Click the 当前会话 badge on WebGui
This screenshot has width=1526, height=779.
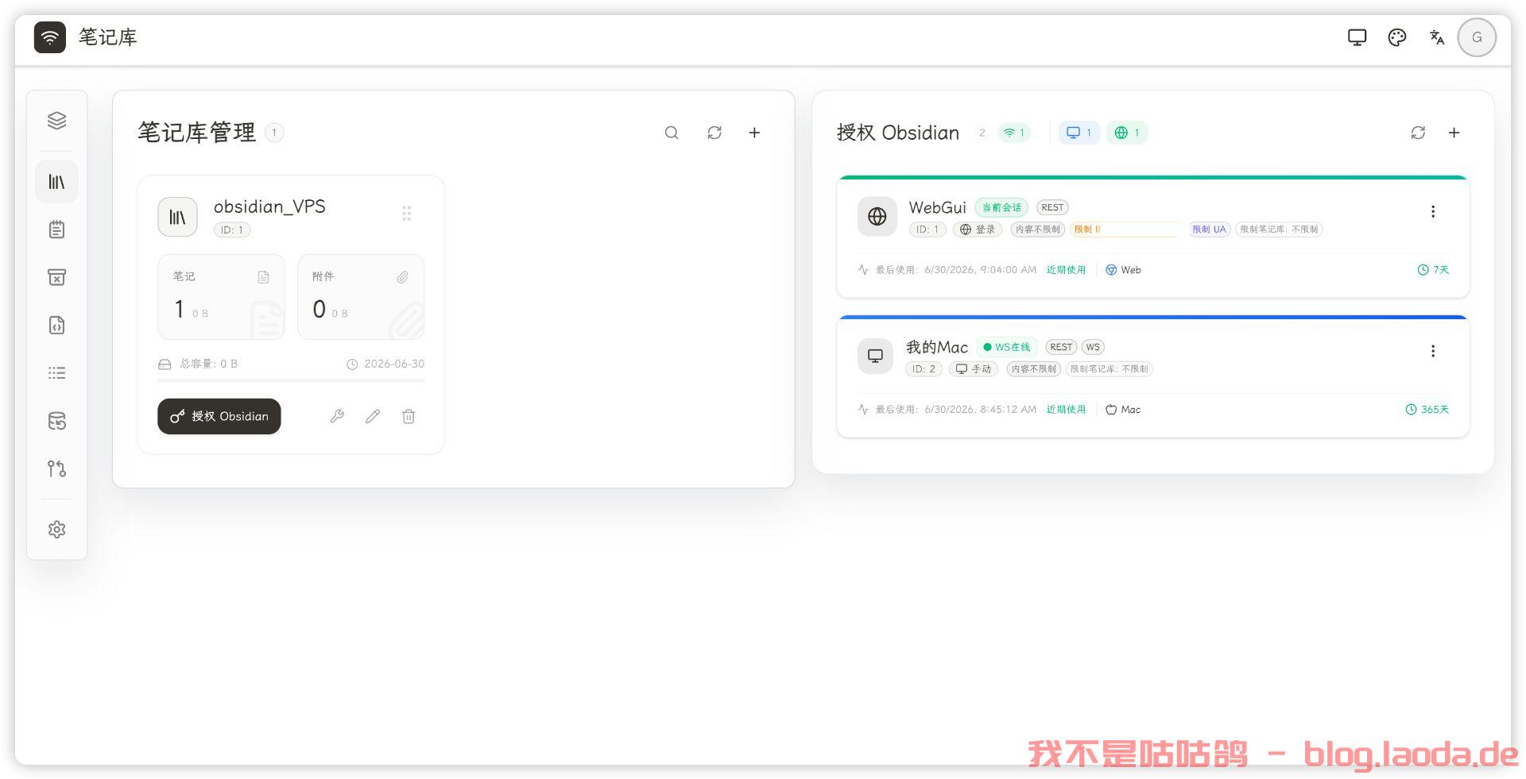tap(1001, 207)
